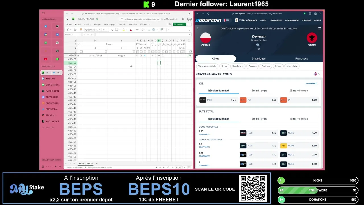364x205 pixels.
Task: Select the Handicaps market filter
Action: [238, 66]
